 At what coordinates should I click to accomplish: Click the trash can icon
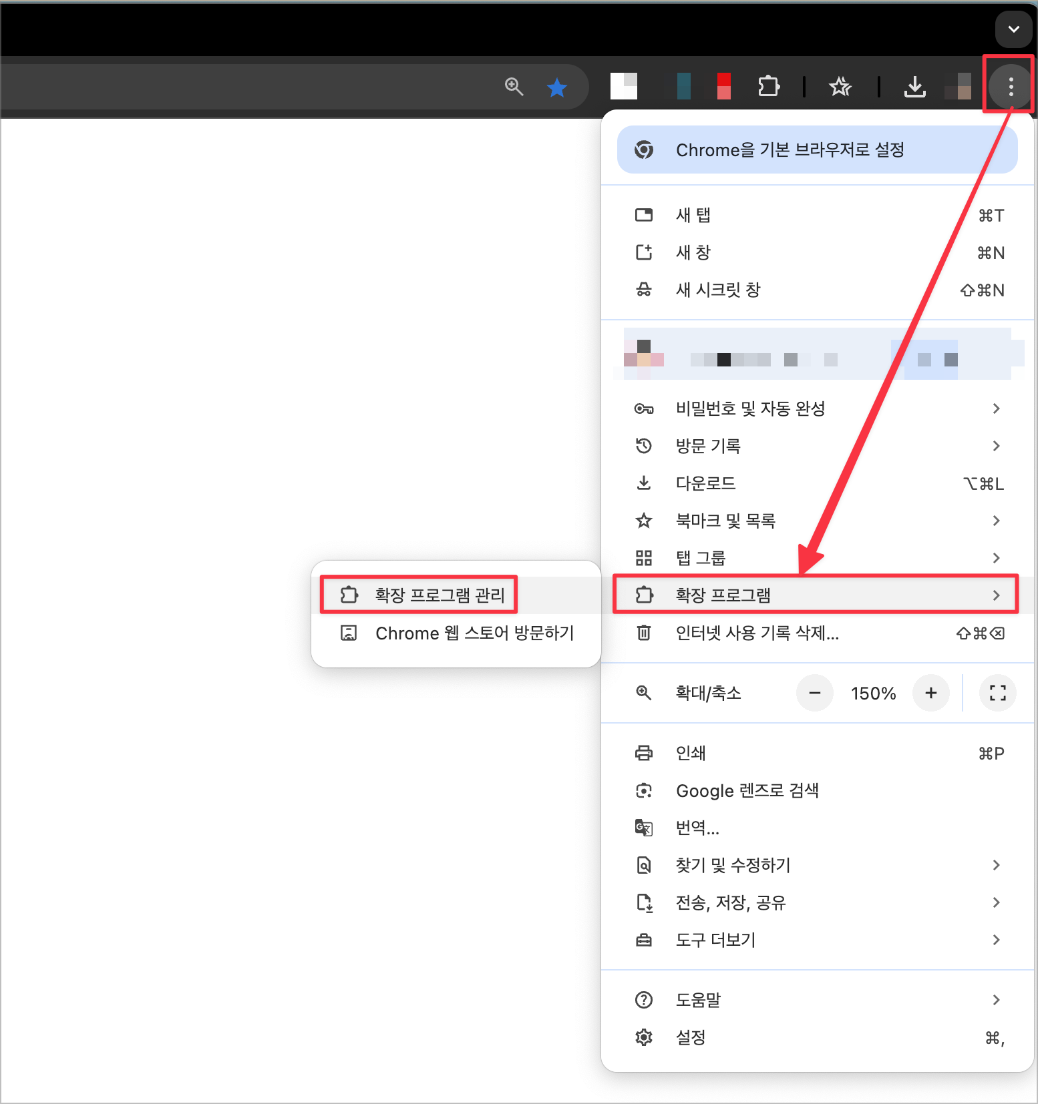(x=643, y=633)
